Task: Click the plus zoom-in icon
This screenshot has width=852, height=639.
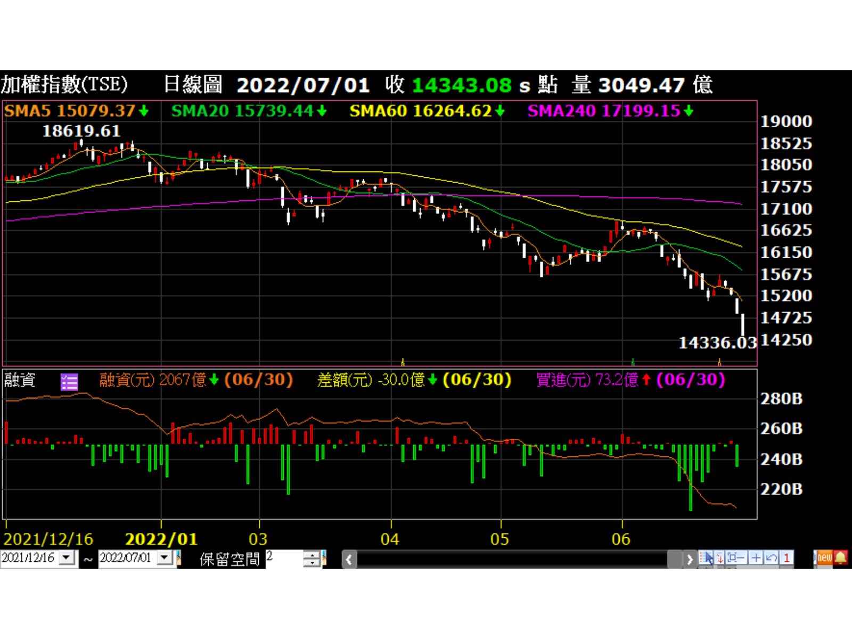Action: click(756, 558)
